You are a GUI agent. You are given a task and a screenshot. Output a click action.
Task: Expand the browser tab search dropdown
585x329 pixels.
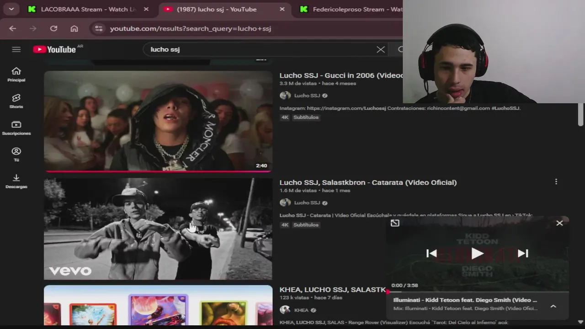pos(11,9)
